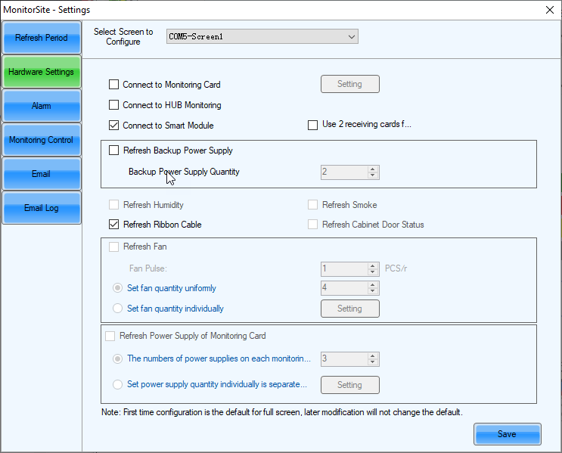Screen dimensions: 562x453
Task: Decrease Fan Pulse value with down arrow
Action: [x=373, y=272]
